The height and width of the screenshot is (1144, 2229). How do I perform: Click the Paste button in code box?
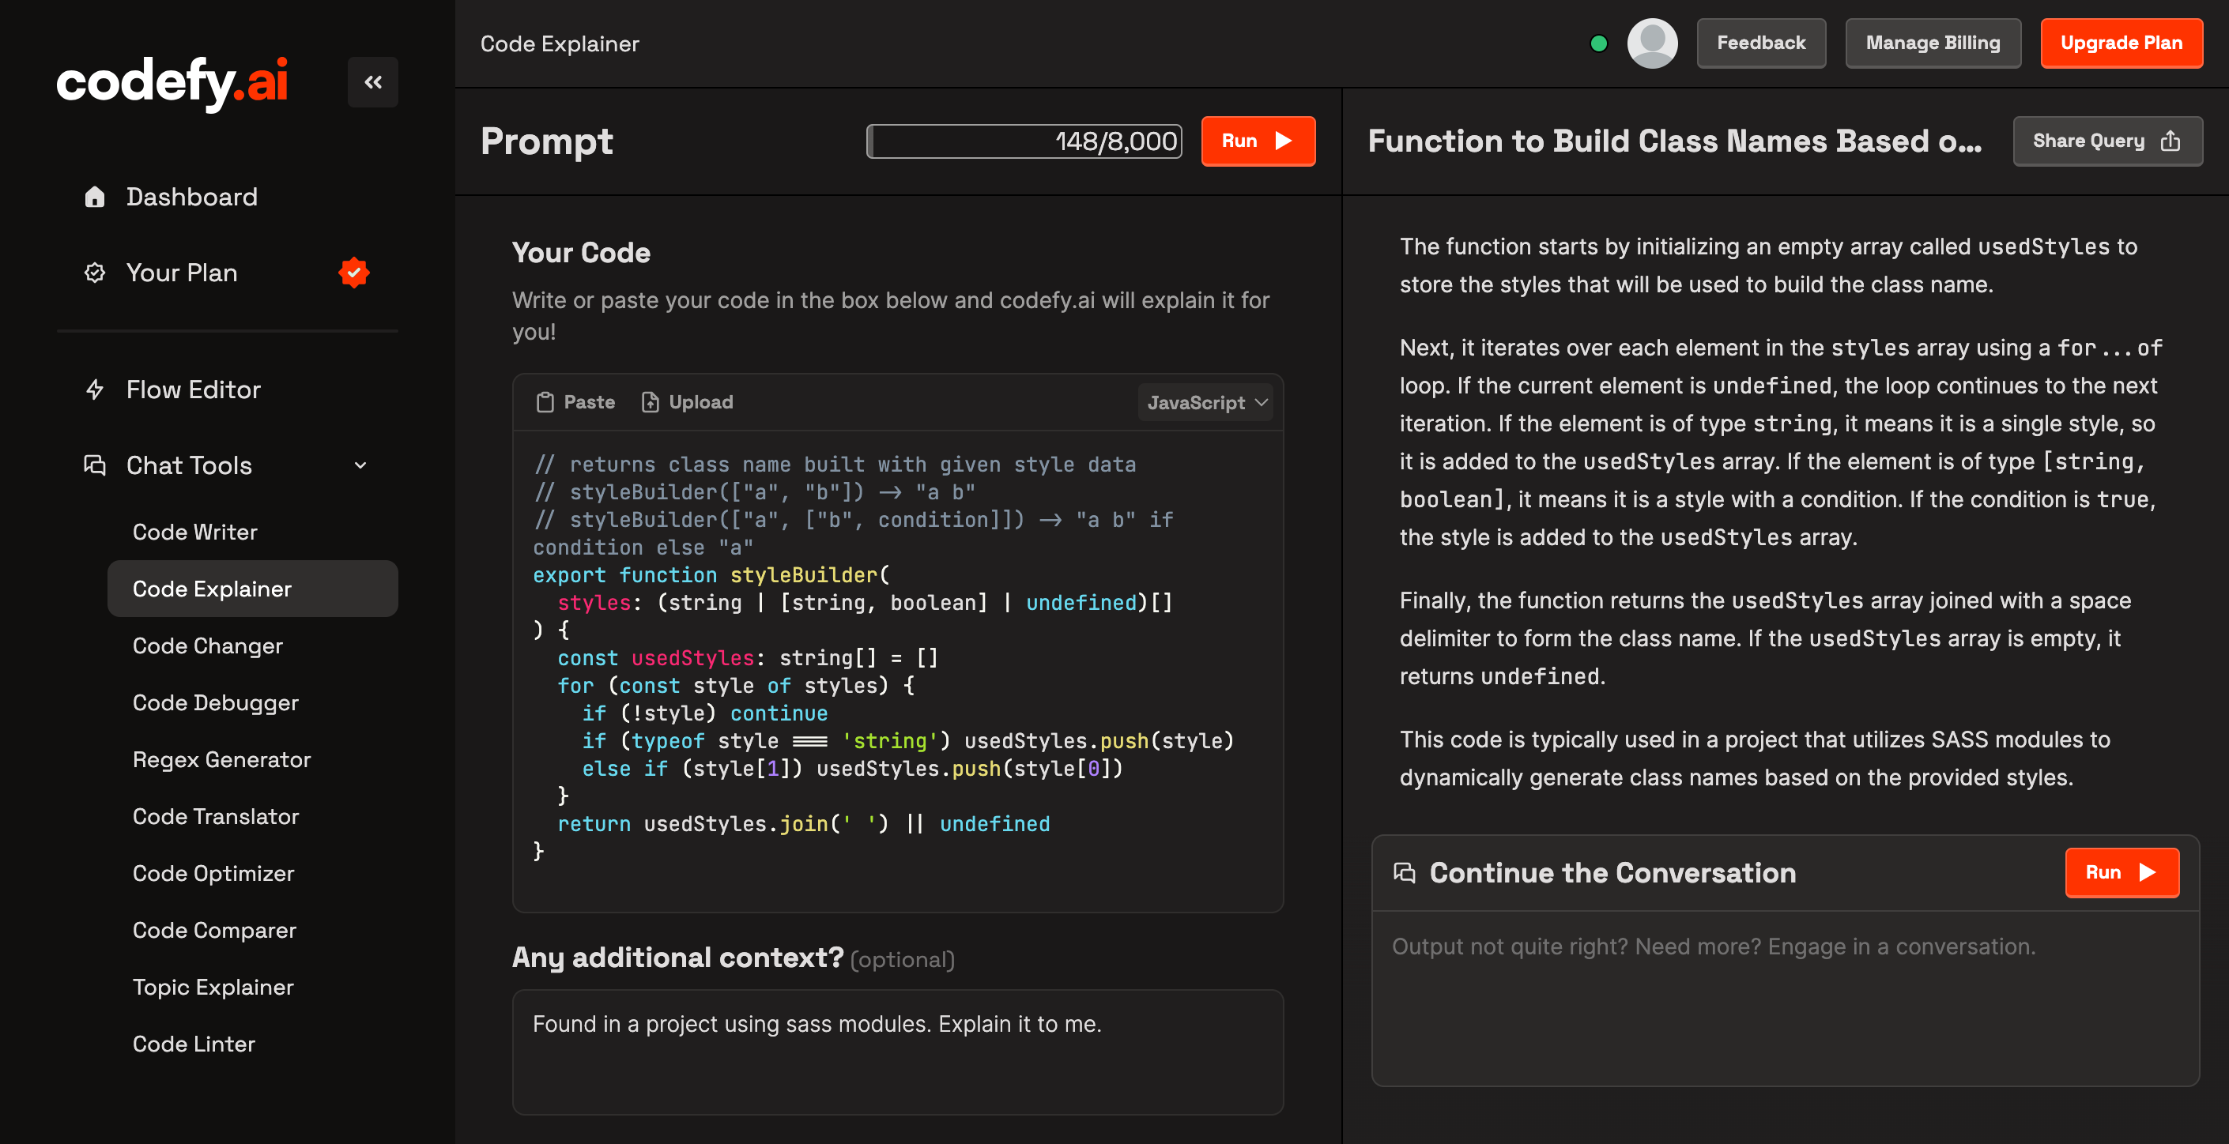(x=575, y=402)
